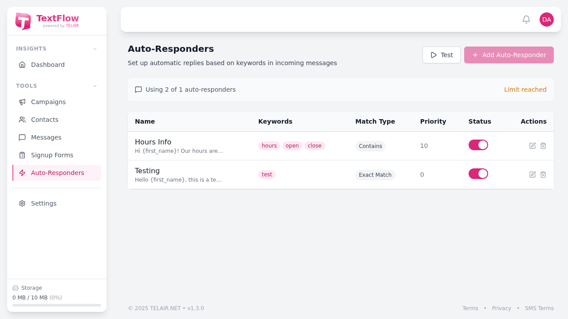Click the storage usage progress bar

click(x=57, y=305)
